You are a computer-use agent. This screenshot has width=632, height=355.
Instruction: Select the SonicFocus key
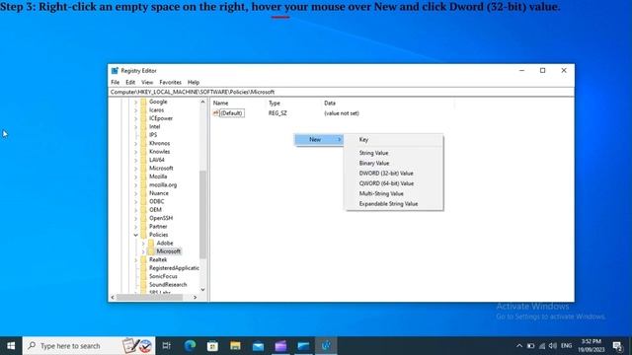(x=163, y=276)
